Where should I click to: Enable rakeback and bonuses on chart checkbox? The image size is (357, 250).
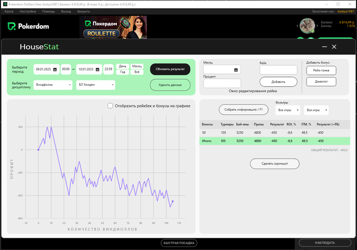[110, 106]
